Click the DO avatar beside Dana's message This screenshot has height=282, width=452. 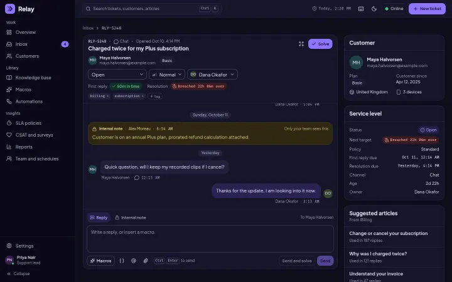tap(328, 194)
